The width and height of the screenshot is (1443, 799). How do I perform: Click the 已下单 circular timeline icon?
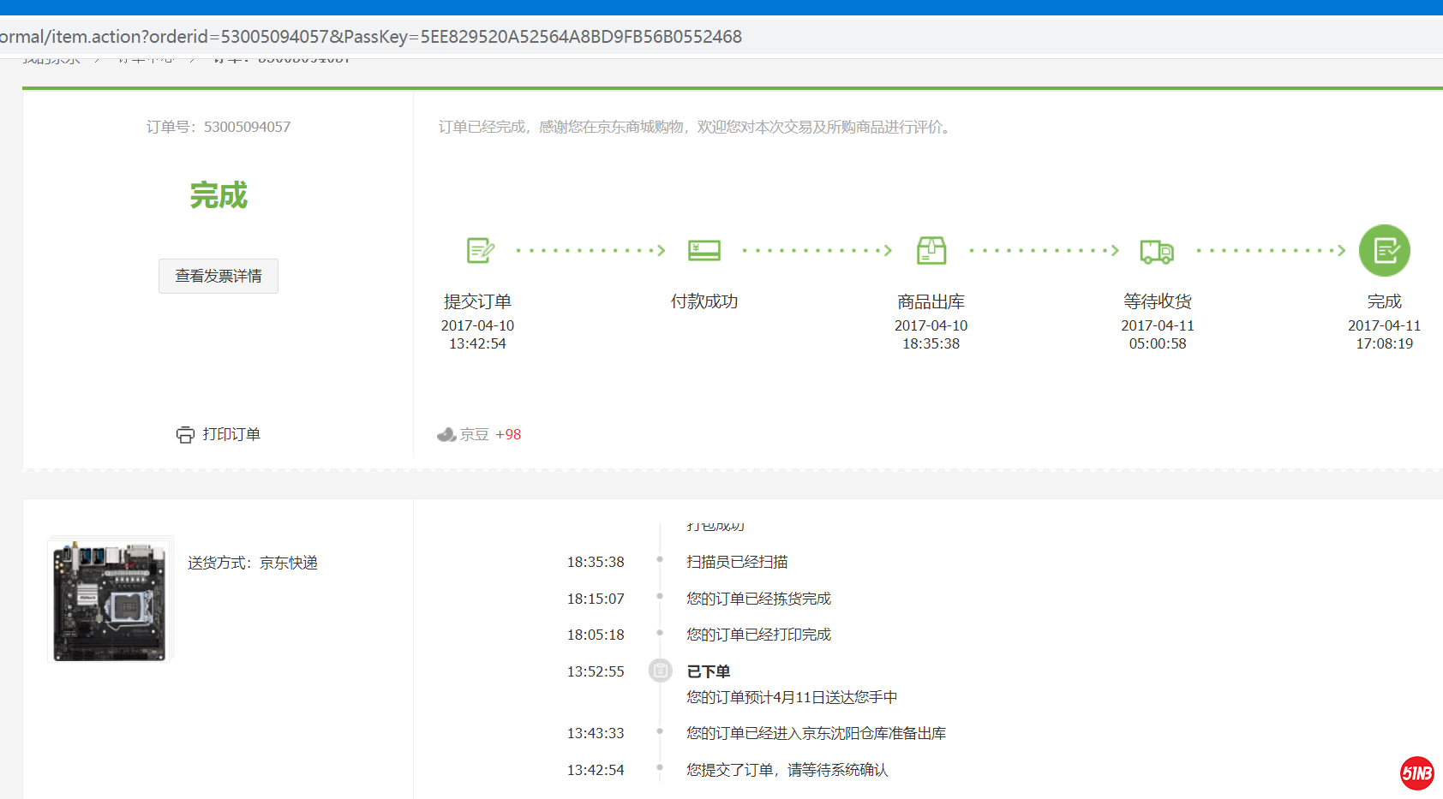pos(660,671)
